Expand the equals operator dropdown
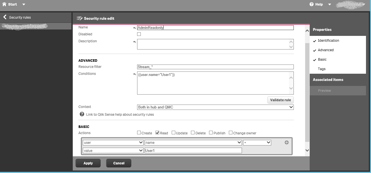371x173 pixels. (257, 142)
